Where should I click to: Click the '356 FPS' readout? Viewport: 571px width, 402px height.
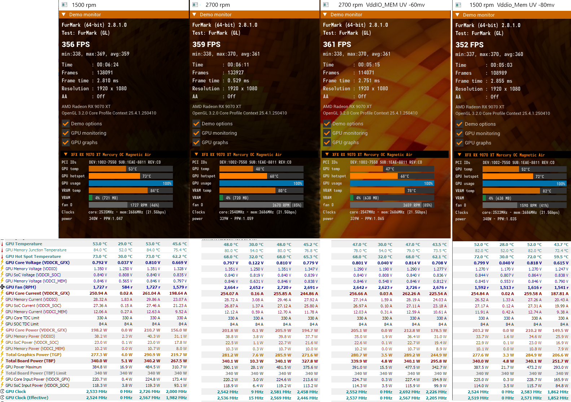coord(76,44)
